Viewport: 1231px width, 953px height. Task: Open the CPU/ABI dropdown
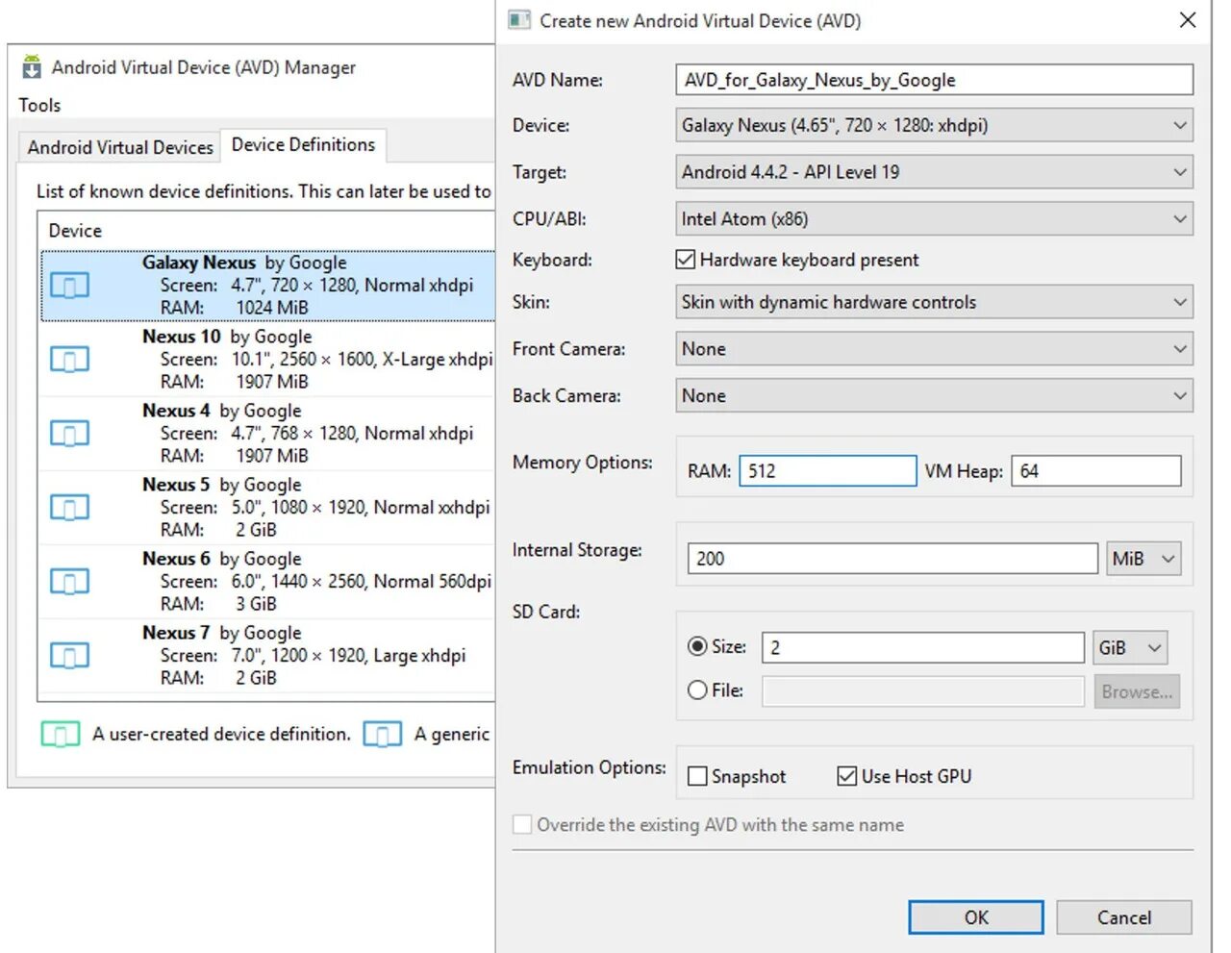[x=935, y=219]
